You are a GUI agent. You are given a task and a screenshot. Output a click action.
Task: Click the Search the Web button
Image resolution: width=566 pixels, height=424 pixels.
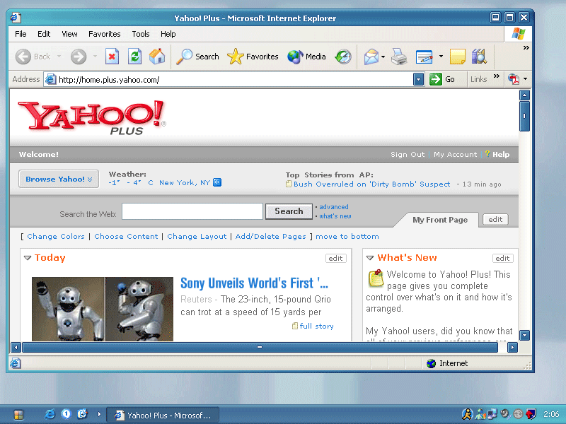click(x=289, y=211)
